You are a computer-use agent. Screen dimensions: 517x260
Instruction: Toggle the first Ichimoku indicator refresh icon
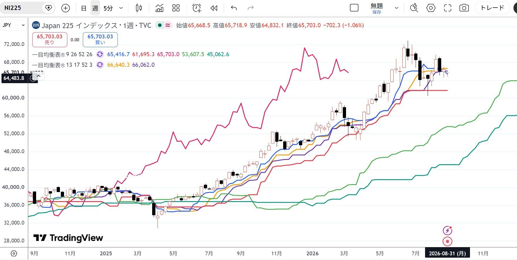tap(100, 54)
